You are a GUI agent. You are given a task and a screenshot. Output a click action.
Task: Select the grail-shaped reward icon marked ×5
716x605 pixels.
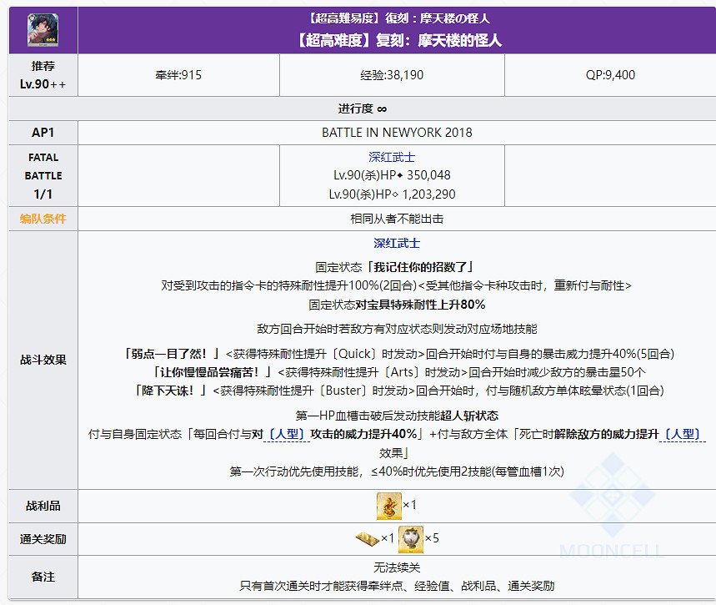[x=410, y=539]
